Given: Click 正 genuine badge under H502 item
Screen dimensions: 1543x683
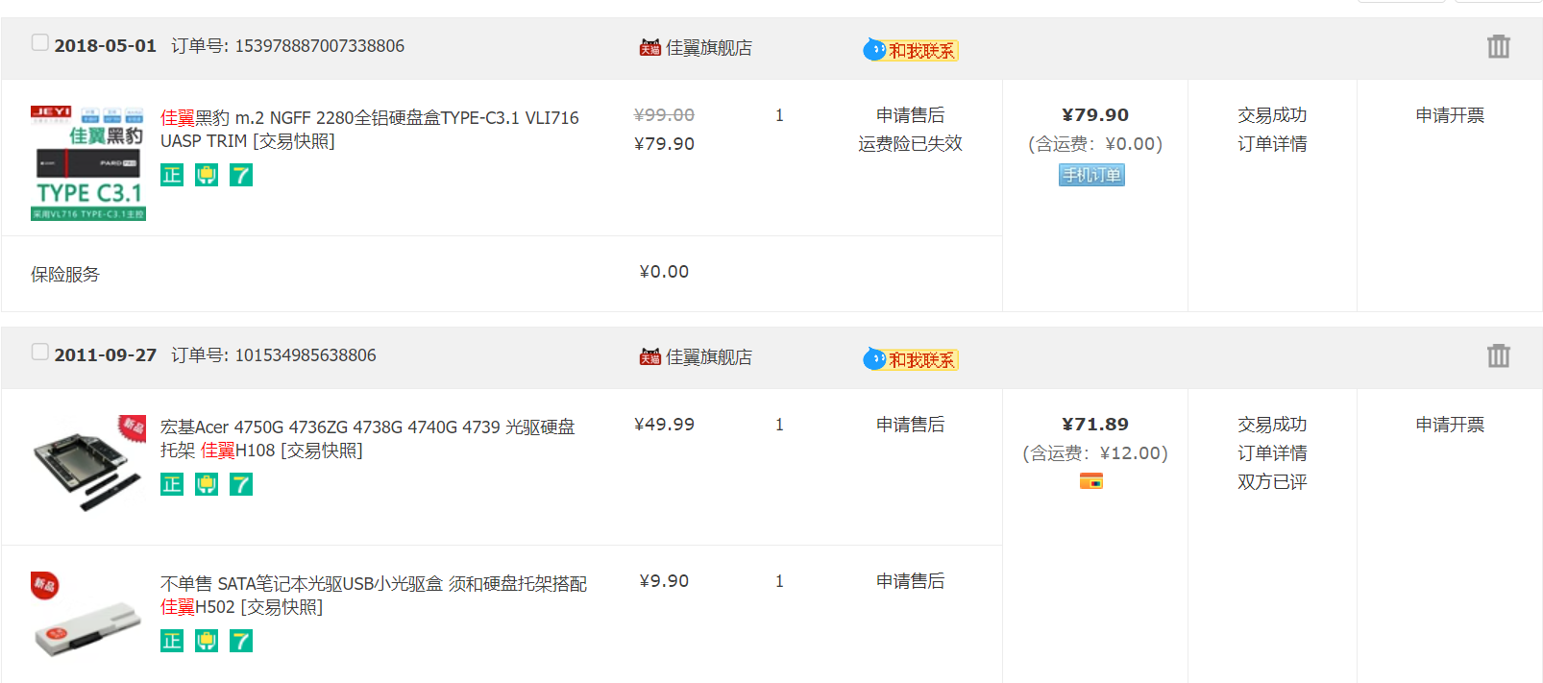Looking at the screenshot, I should tap(172, 641).
